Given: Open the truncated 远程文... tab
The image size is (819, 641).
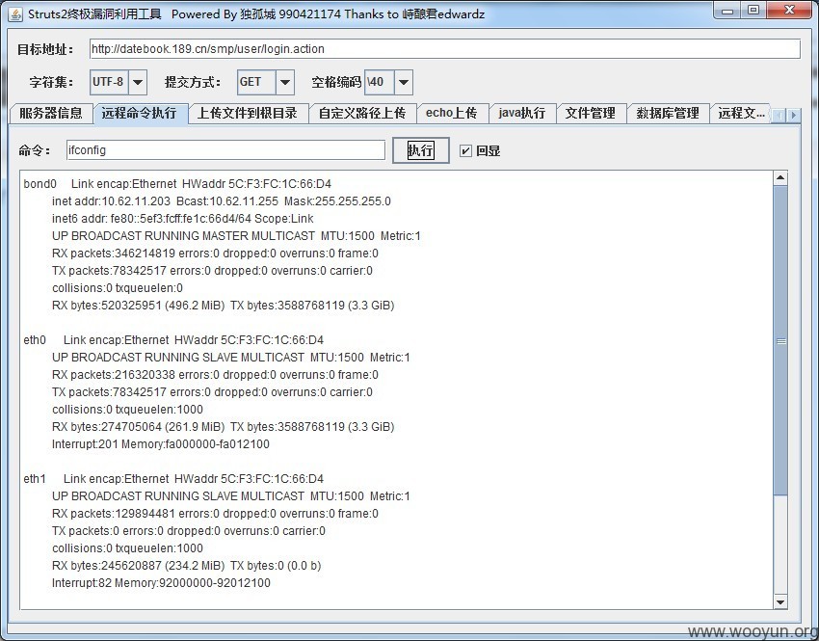Looking at the screenshot, I should pyautogui.click(x=741, y=113).
